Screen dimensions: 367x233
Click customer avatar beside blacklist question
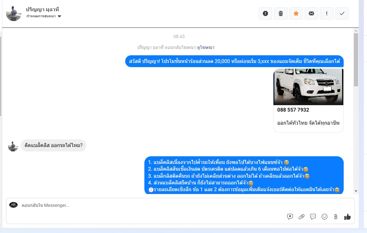pyautogui.click(x=13, y=146)
